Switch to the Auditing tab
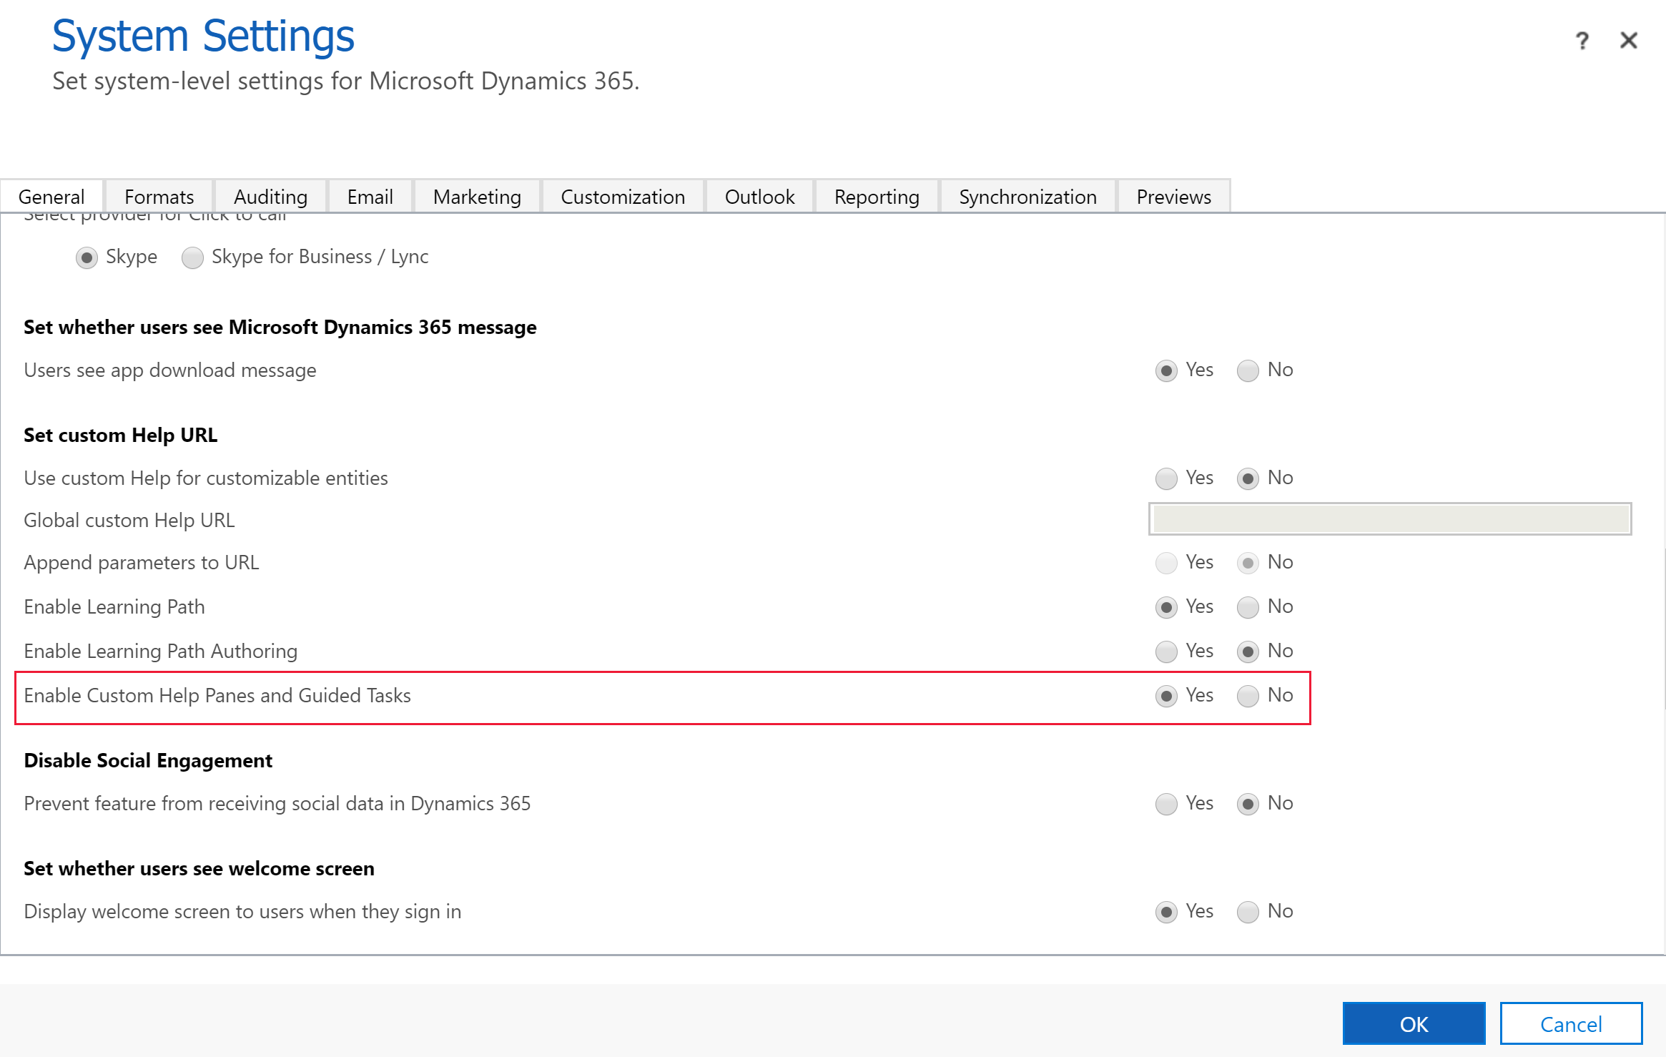1666x1057 pixels. [270, 196]
